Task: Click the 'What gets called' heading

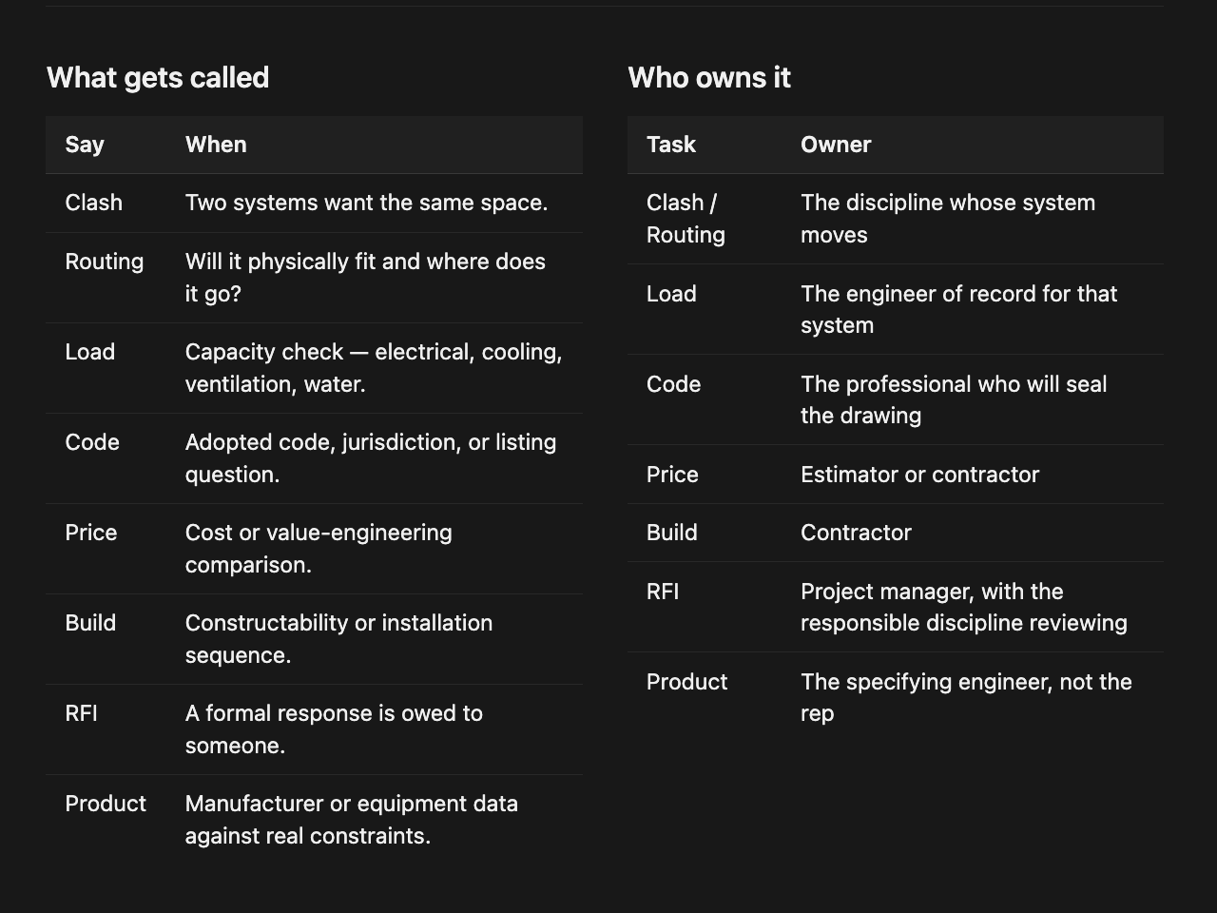Action: tap(158, 78)
